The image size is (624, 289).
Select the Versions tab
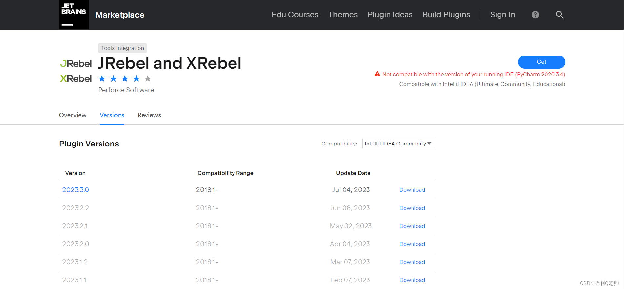point(112,115)
